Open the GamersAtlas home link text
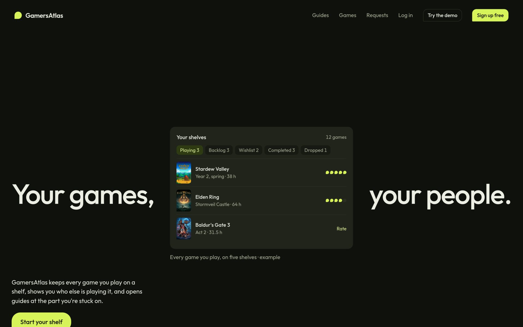This screenshot has height=327, width=523. (x=44, y=16)
